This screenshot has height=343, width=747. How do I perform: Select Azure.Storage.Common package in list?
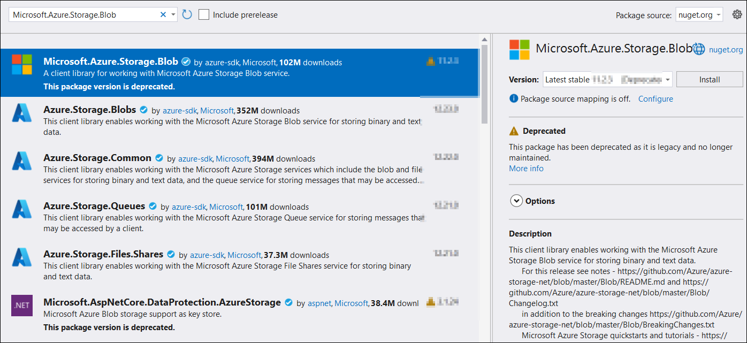click(x=97, y=158)
